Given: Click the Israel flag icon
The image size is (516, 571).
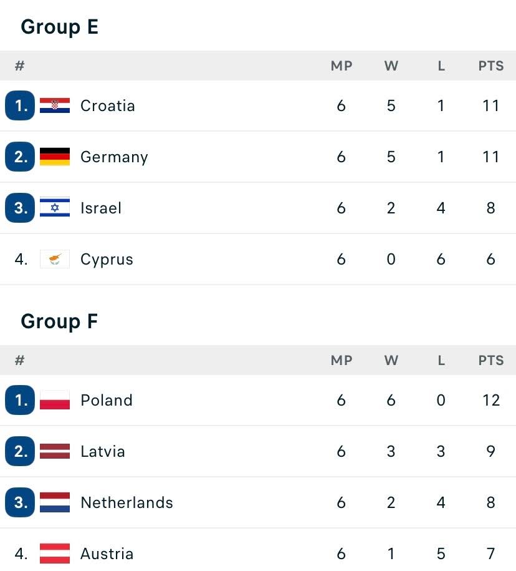Looking at the screenshot, I should pyautogui.click(x=55, y=208).
